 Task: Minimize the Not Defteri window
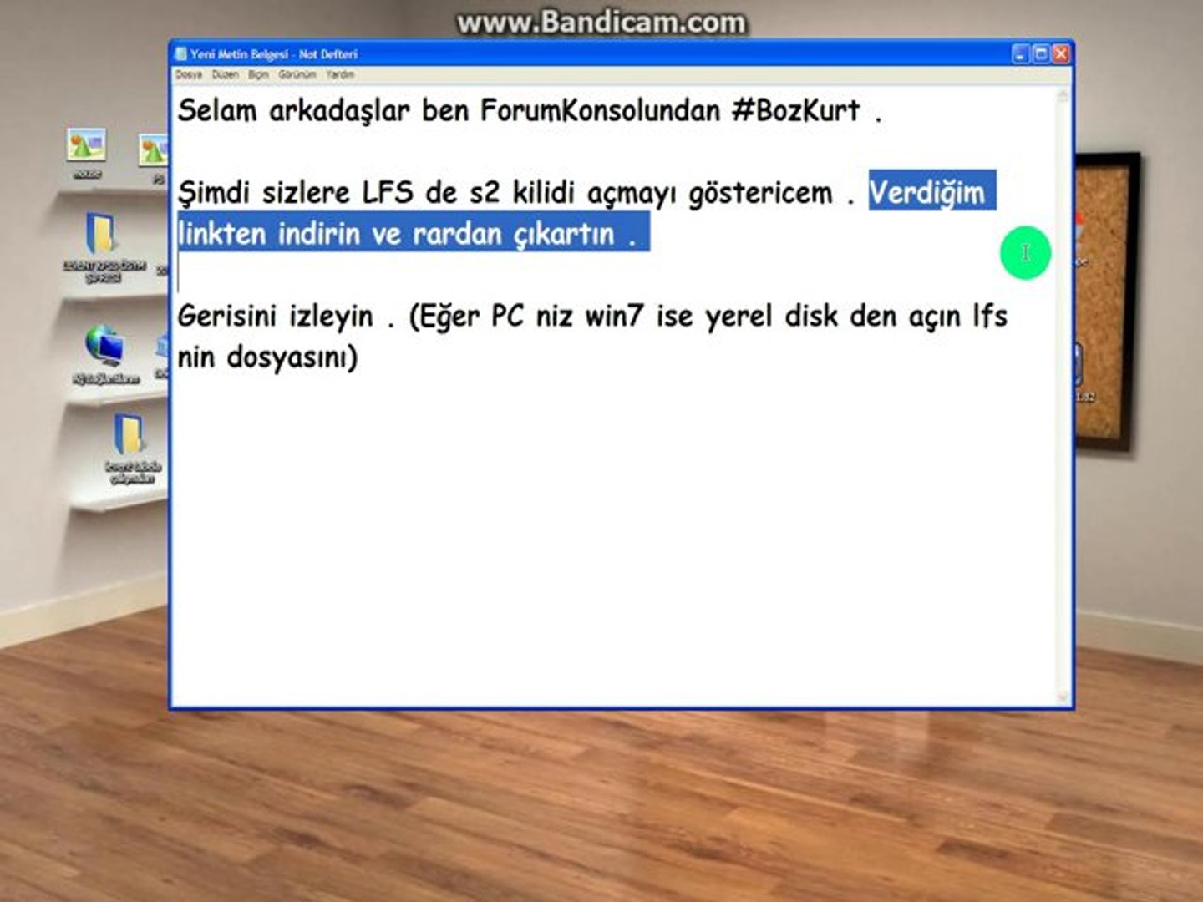pos(1021,54)
